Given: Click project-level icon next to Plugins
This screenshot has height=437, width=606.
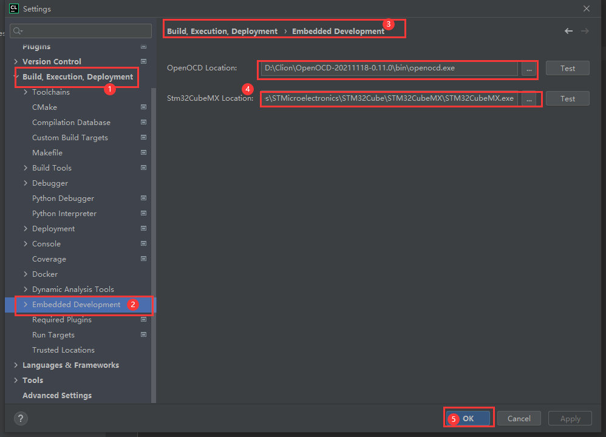Looking at the screenshot, I should coord(143,46).
